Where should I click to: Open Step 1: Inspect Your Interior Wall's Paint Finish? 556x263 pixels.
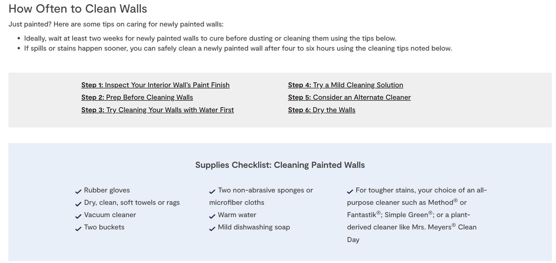pos(155,85)
